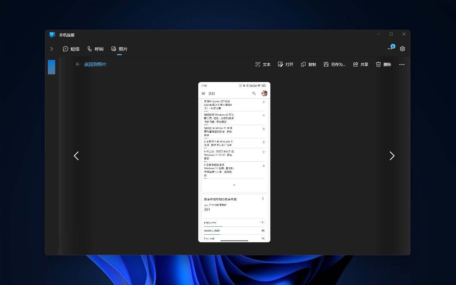Go to the next photo arrow
This screenshot has height=285, width=456.
tap(392, 156)
